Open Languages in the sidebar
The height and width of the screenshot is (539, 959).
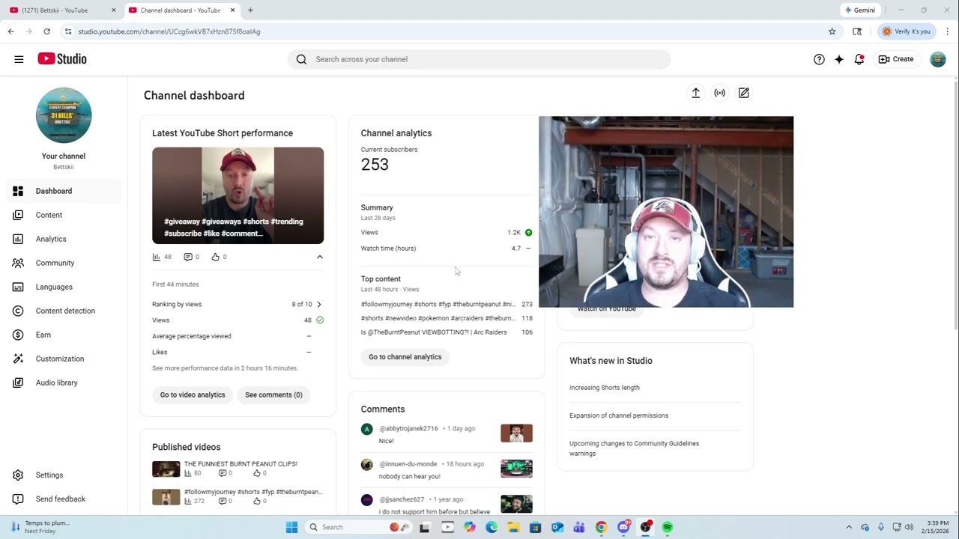click(64, 287)
